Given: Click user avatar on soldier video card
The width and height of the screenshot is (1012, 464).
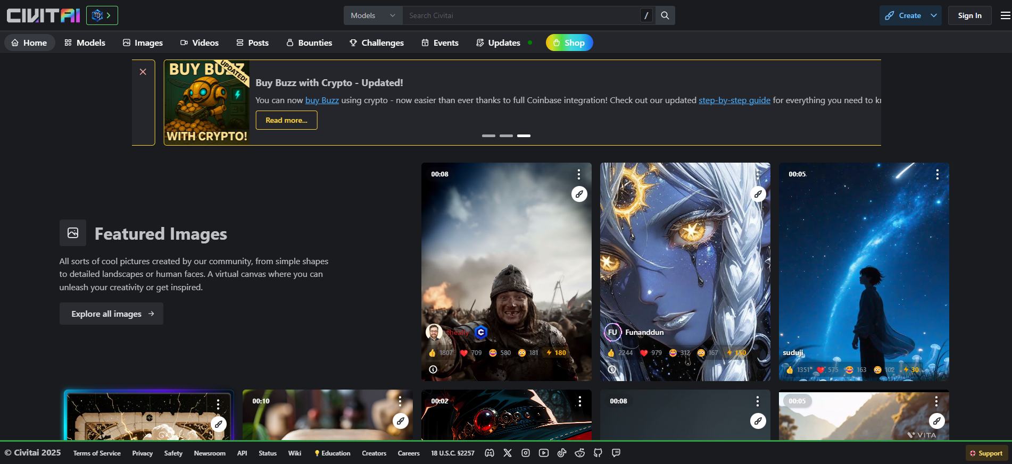Looking at the screenshot, I should tap(434, 332).
